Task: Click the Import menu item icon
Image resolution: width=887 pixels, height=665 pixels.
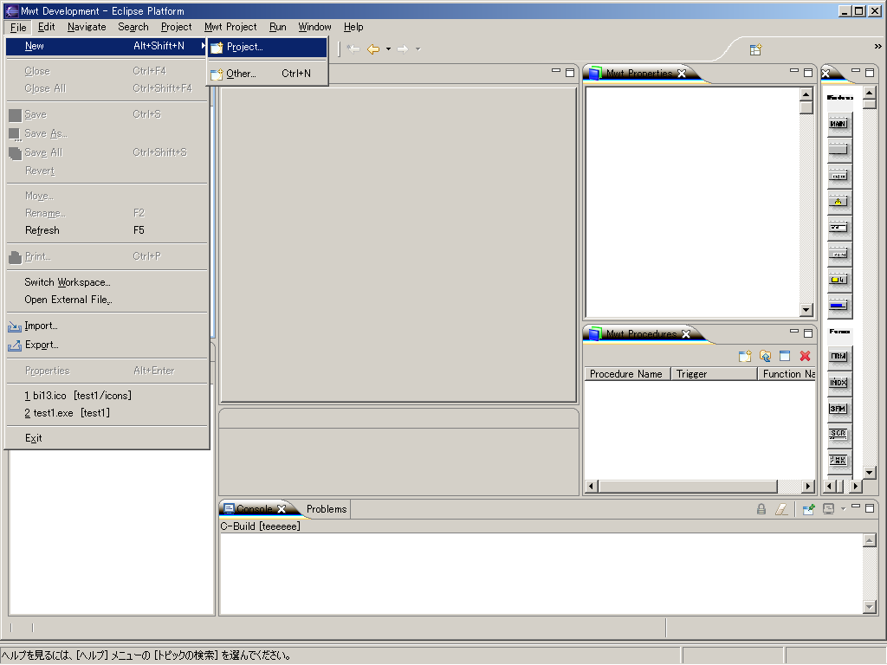Action: 15,326
